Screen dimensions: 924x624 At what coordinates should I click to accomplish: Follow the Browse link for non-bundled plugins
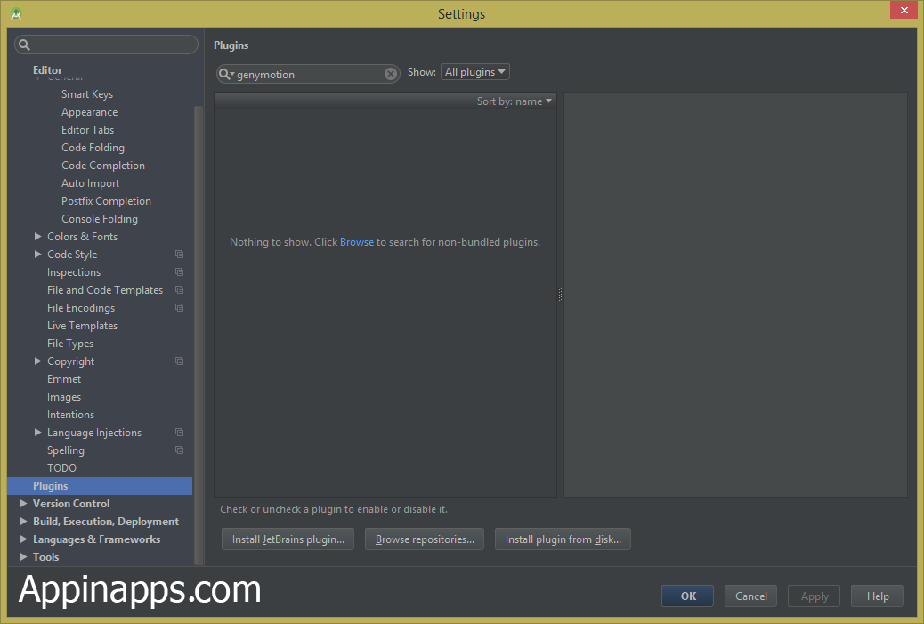click(357, 242)
